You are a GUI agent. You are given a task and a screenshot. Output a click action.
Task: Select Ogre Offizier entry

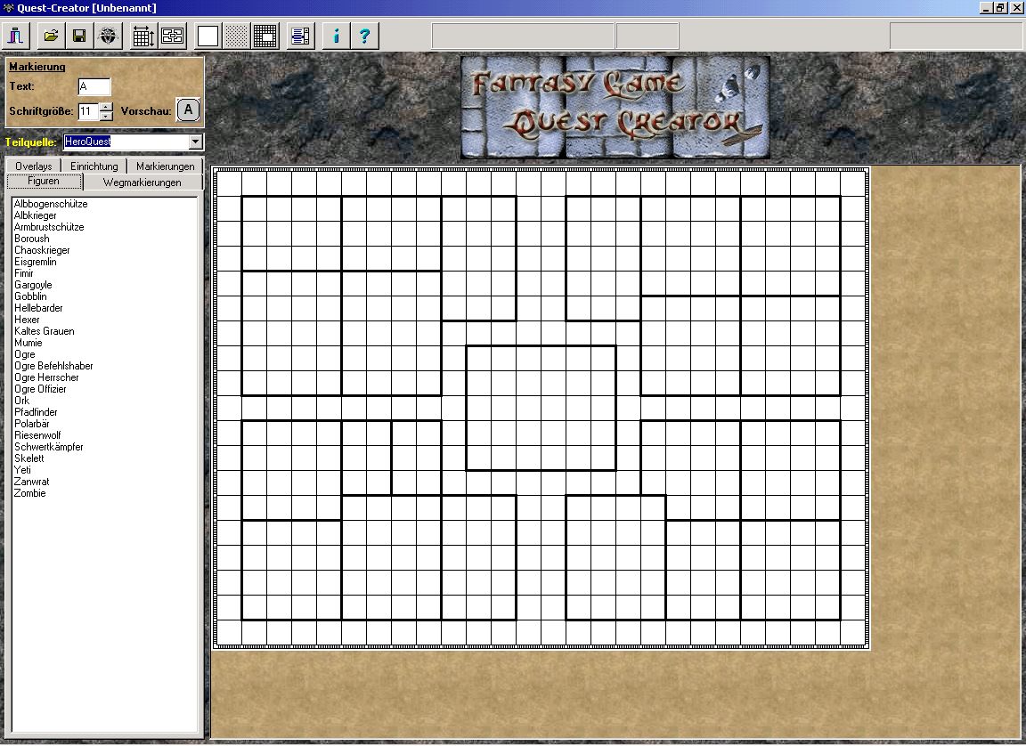(41, 389)
